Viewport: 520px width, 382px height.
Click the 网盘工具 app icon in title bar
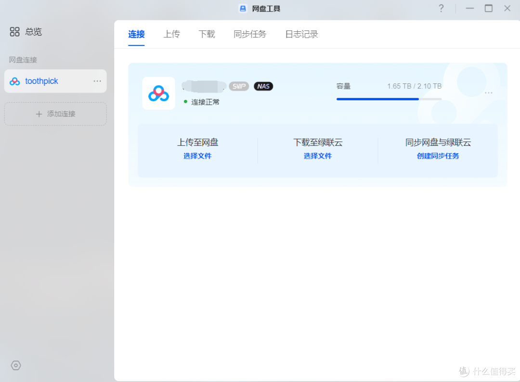pyautogui.click(x=243, y=9)
